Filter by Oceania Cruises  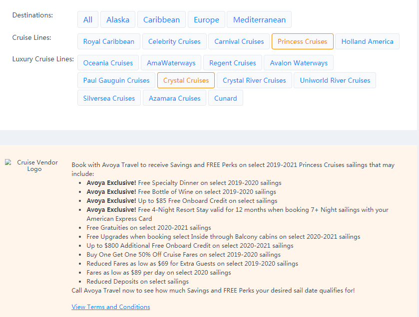108,63
